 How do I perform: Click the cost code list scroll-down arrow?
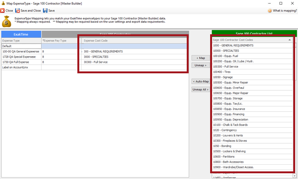[295, 176]
